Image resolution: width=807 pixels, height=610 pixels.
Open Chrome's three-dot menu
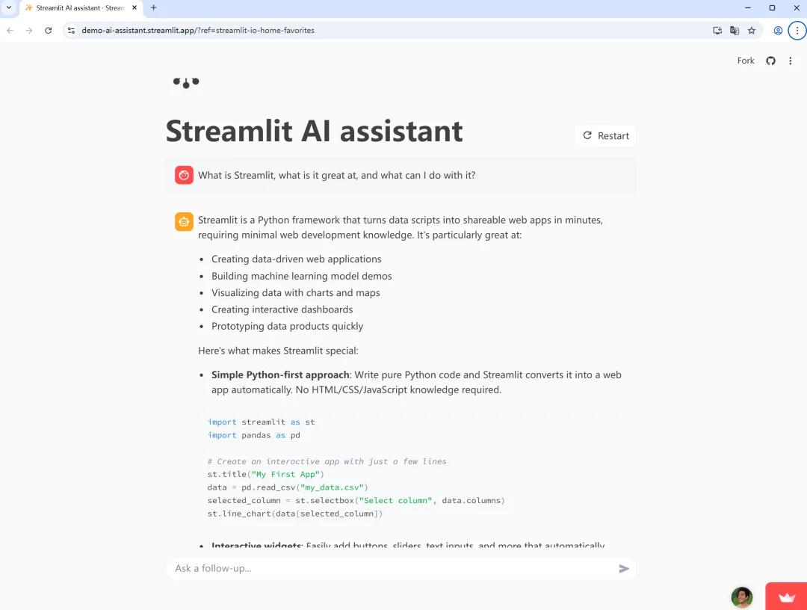797,31
